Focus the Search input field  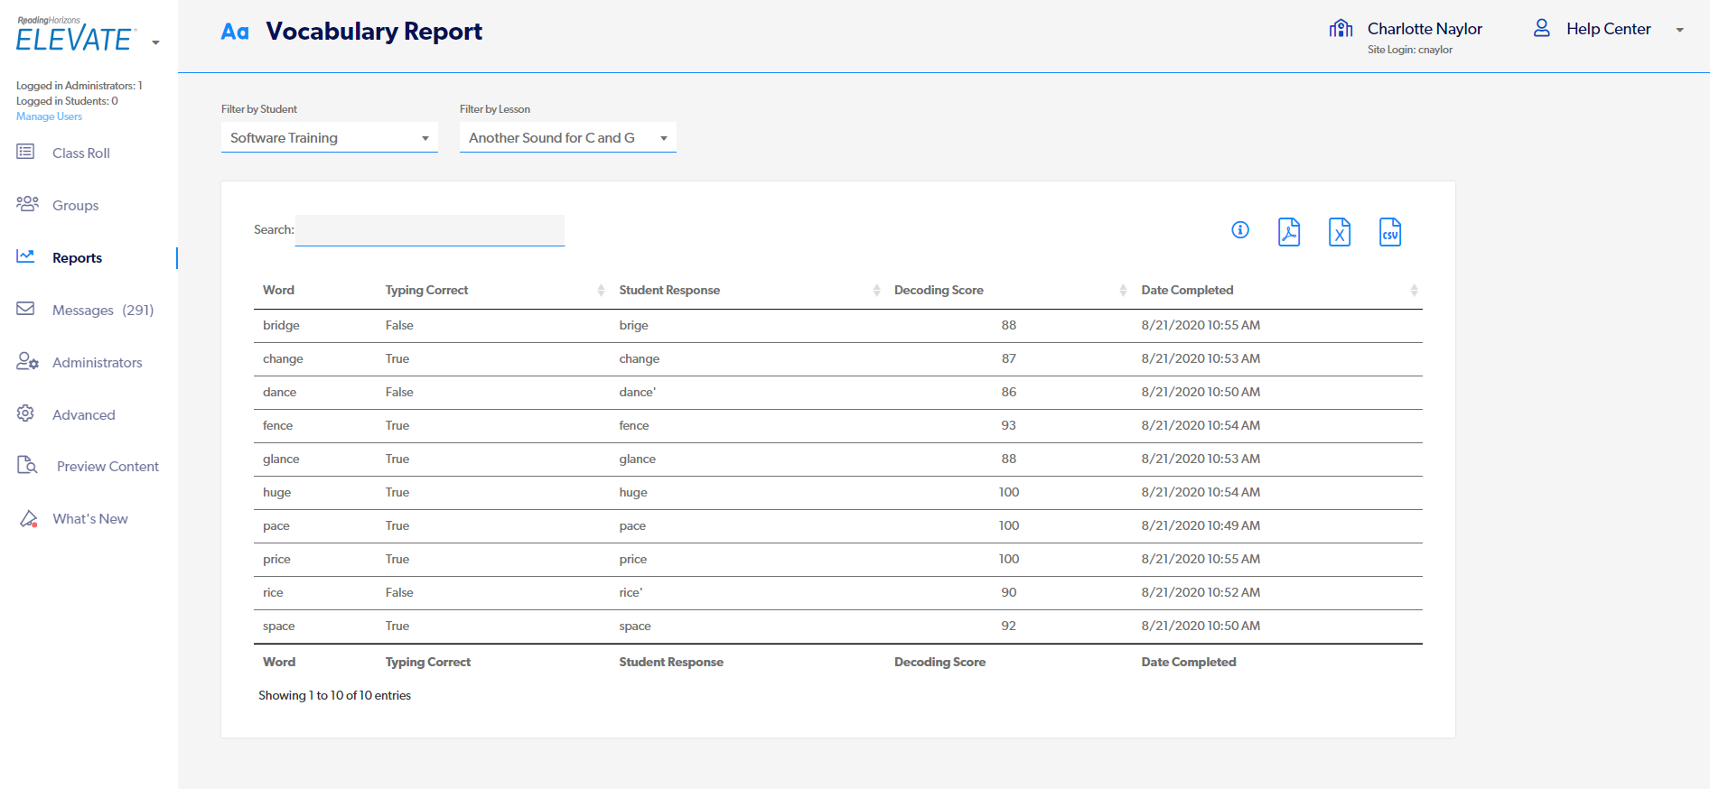click(430, 230)
